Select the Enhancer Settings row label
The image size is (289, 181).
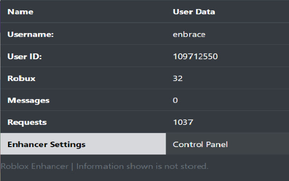(47, 144)
